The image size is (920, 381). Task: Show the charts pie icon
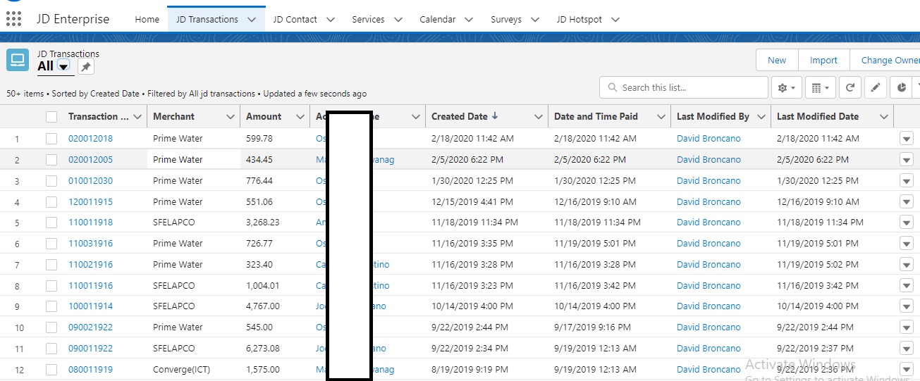(x=902, y=88)
